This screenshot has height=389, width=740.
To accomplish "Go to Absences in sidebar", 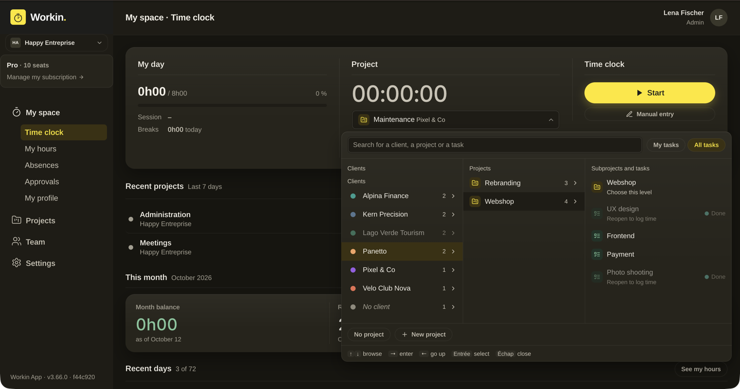I will tap(42, 165).
